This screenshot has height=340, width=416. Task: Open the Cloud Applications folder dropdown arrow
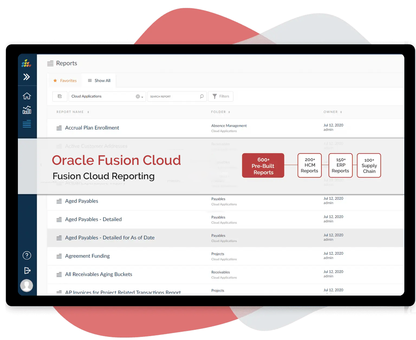(x=142, y=97)
